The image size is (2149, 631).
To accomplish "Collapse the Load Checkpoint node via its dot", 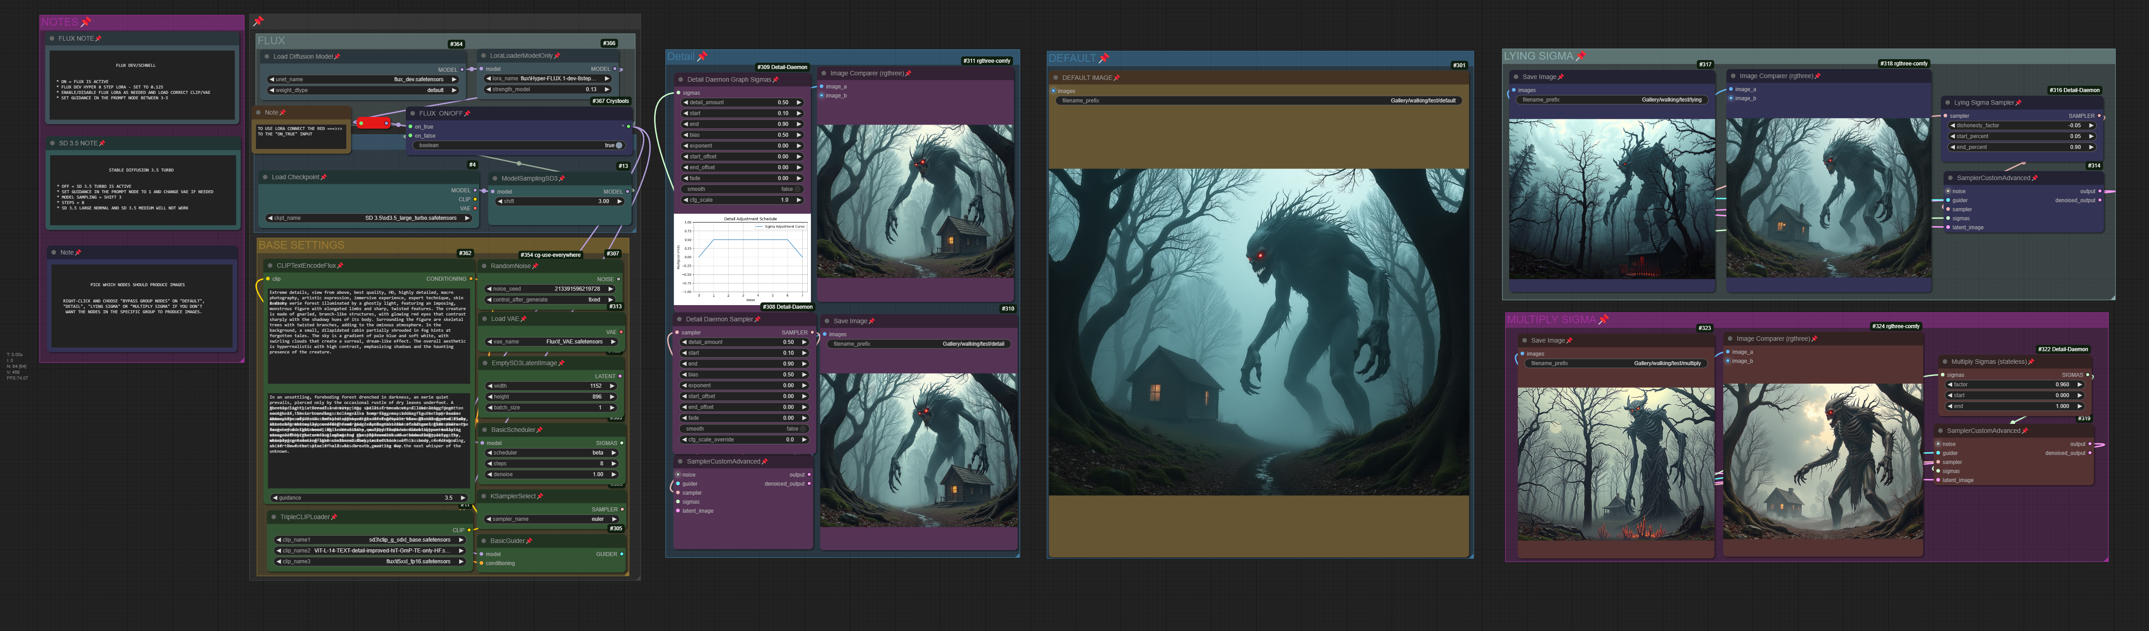I will point(265,177).
